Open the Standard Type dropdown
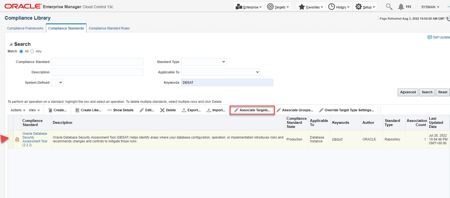The height and width of the screenshot is (198, 450). pos(204,62)
